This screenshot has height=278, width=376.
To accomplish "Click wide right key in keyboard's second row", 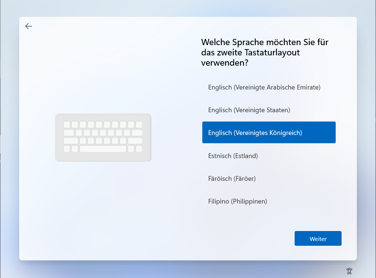I will 137,133.
